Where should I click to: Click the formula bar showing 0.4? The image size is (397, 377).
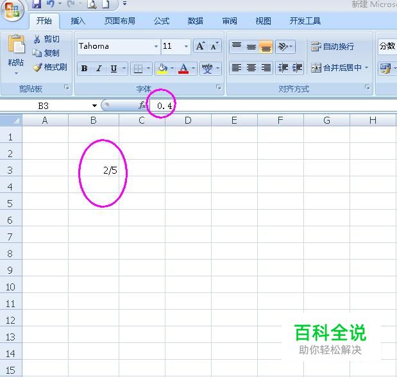click(x=273, y=106)
